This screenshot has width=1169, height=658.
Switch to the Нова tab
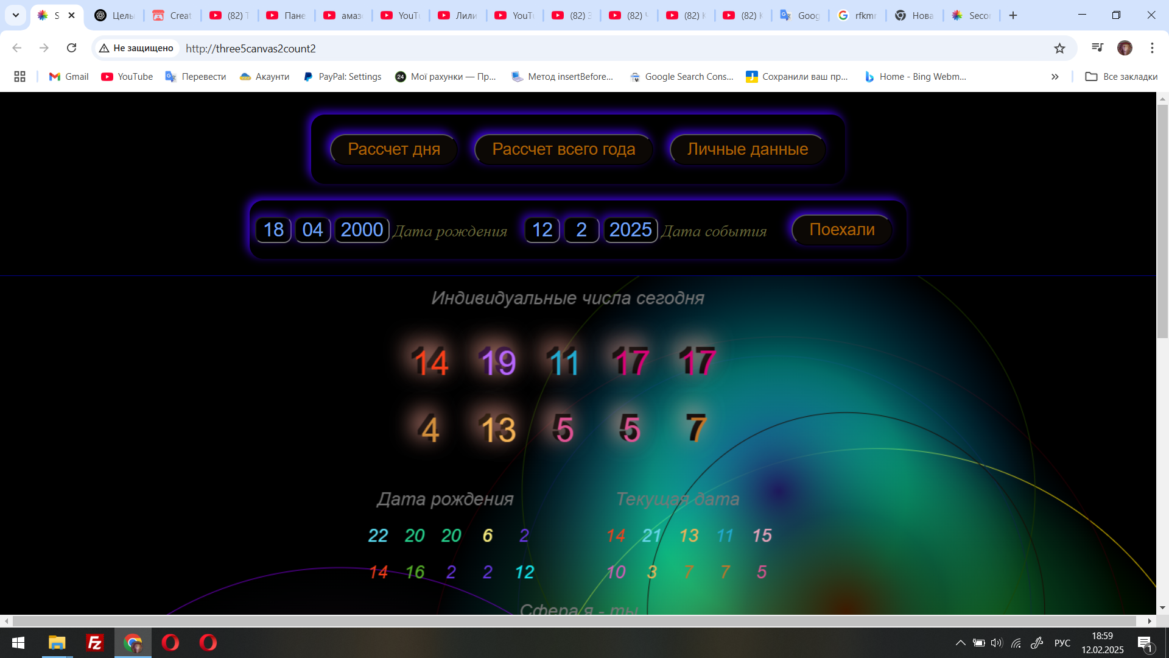click(x=915, y=15)
